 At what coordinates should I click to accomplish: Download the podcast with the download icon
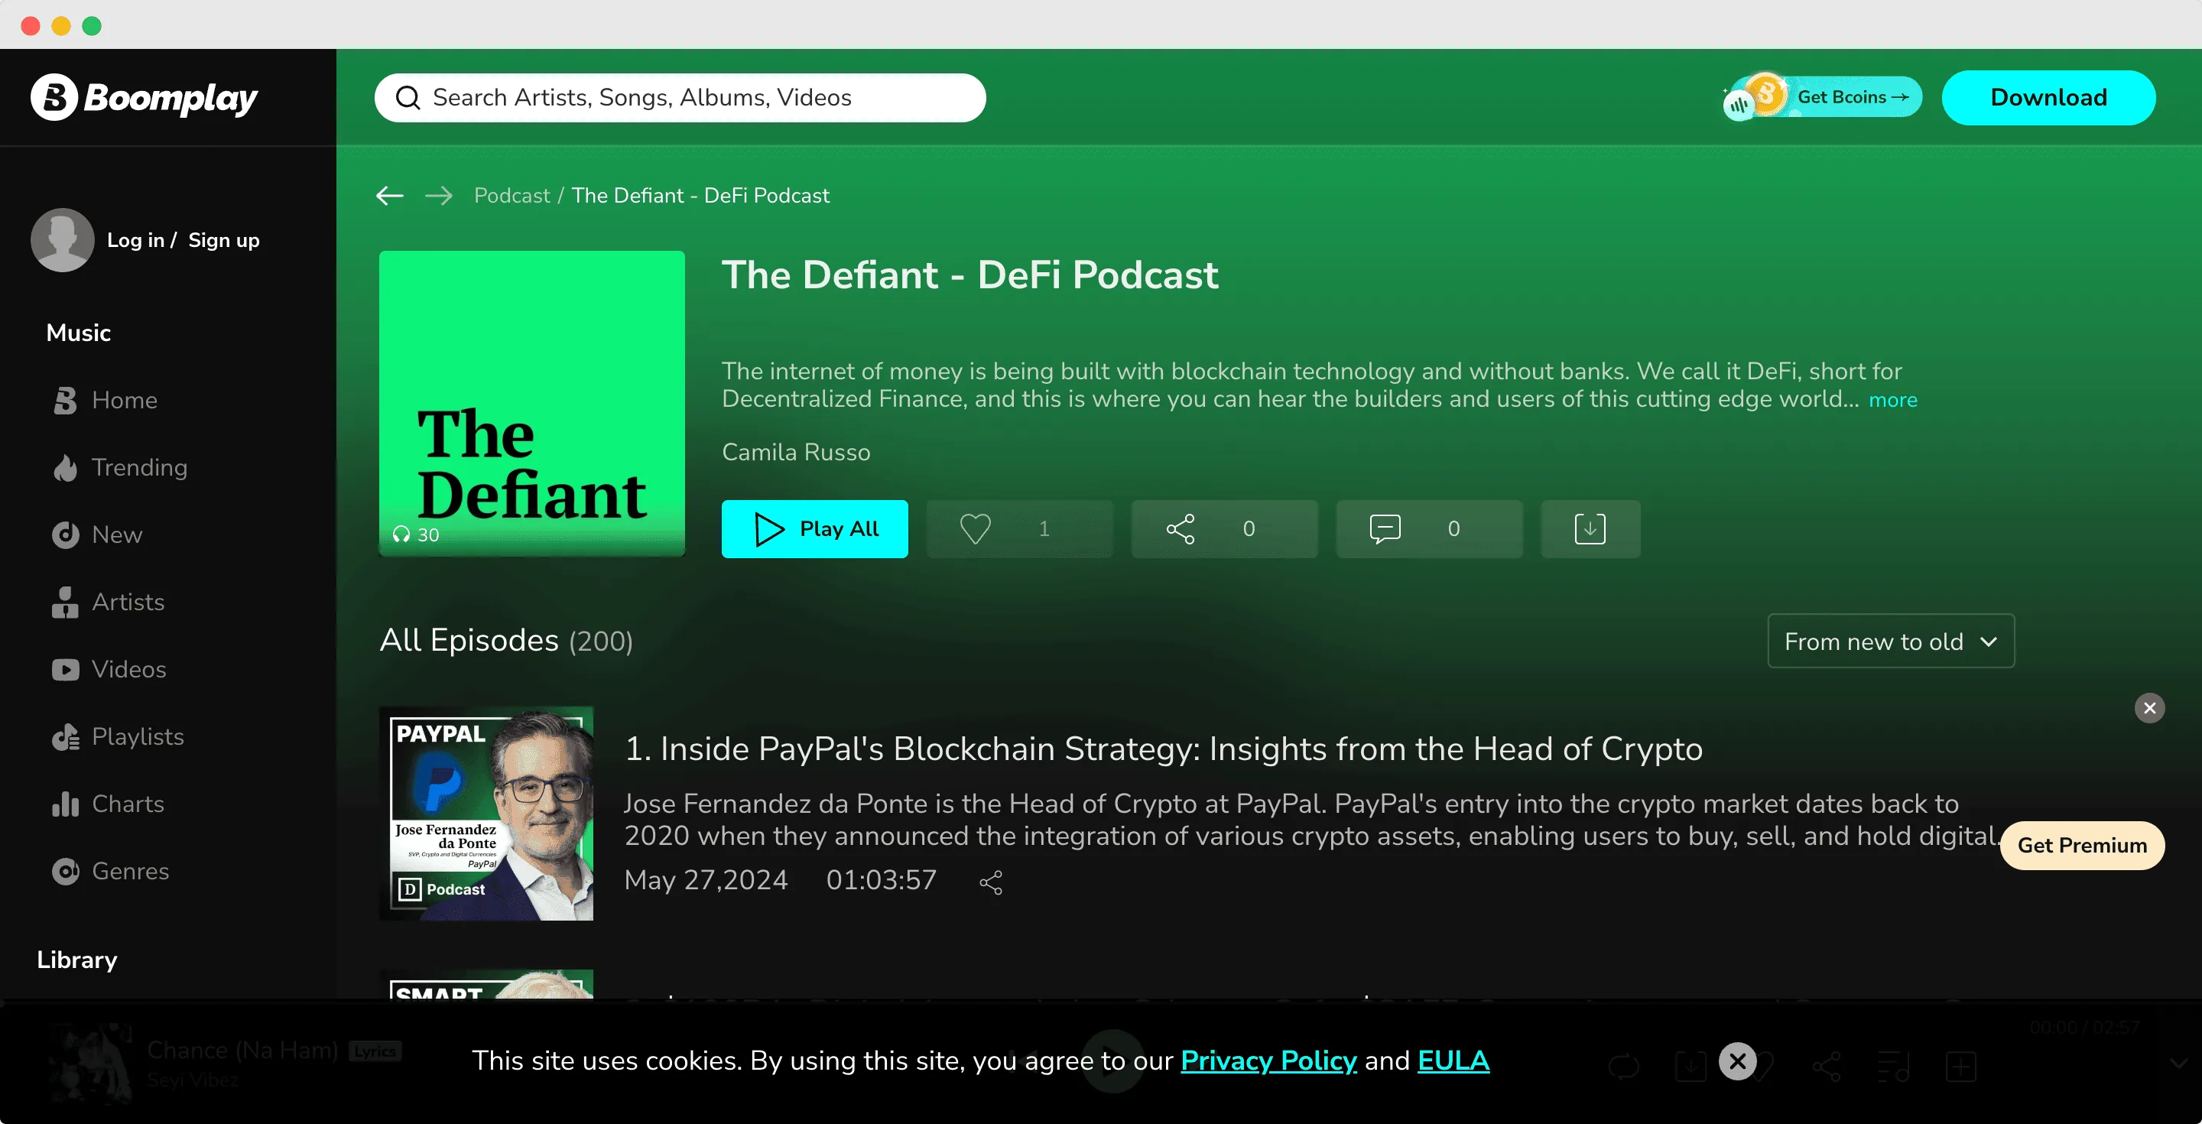[1589, 528]
